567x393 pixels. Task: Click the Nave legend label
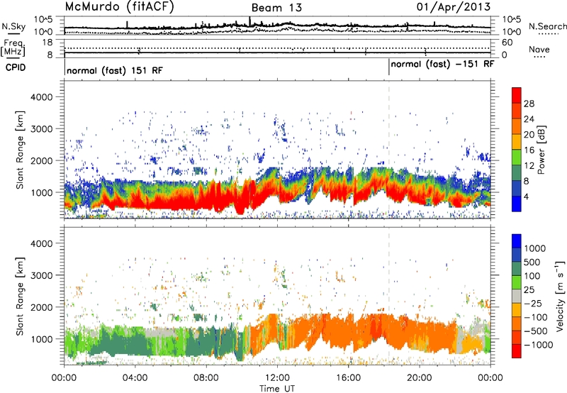coord(539,49)
